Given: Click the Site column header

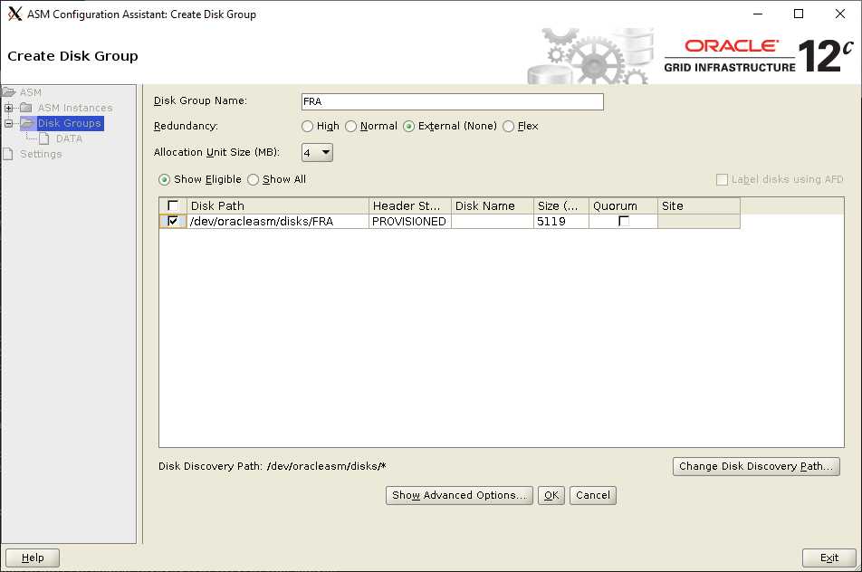Looking at the screenshot, I should (699, 205).
